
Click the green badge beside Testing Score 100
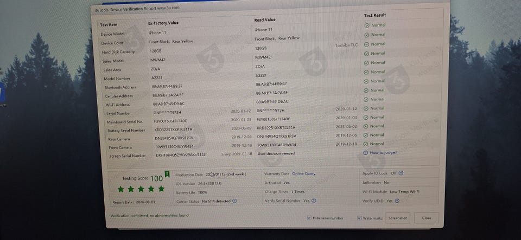167,174
